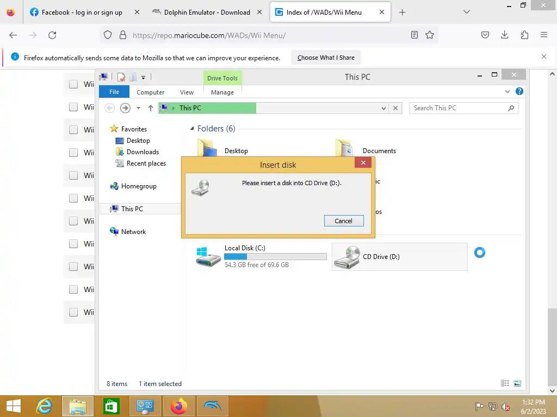
Task: Collapse the Folders (6) group
Action: pyautogui.click(x=192, y=128)
